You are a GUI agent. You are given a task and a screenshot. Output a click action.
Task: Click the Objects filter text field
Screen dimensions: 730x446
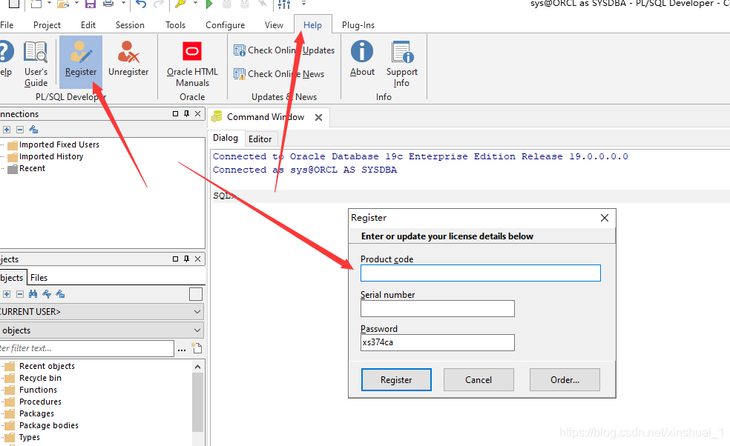click(87, 348)
